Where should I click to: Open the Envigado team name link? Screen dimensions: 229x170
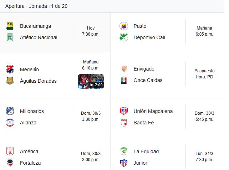144,69
